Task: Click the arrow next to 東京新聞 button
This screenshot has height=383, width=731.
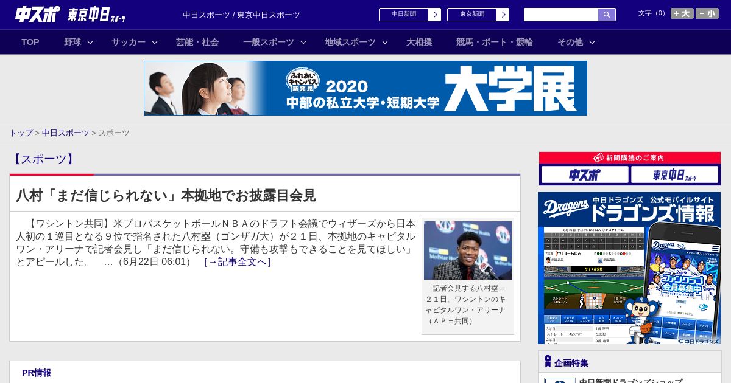Action: [503, 15]
